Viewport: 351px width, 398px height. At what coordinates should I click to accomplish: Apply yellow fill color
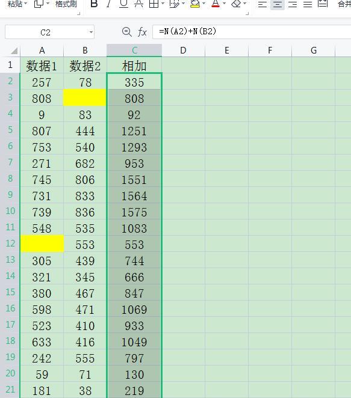[195, 4]
